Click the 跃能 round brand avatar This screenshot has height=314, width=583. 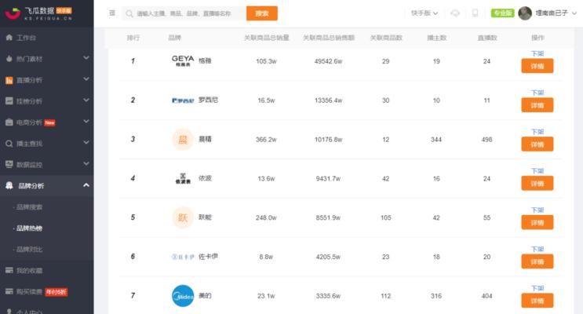[183, 217]
